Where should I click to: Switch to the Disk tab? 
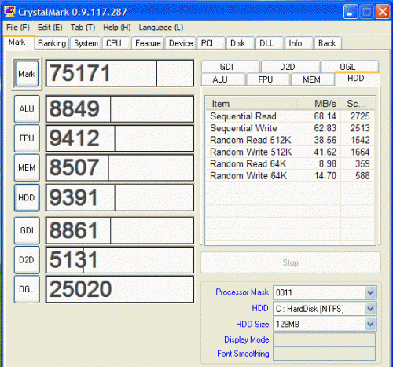click(x=240, y=43)
